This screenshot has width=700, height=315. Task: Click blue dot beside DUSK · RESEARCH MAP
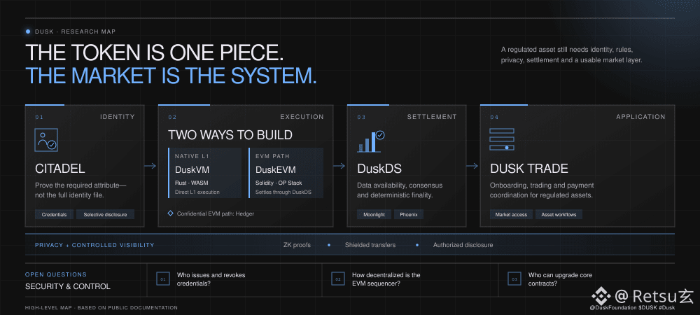[28, 31]
